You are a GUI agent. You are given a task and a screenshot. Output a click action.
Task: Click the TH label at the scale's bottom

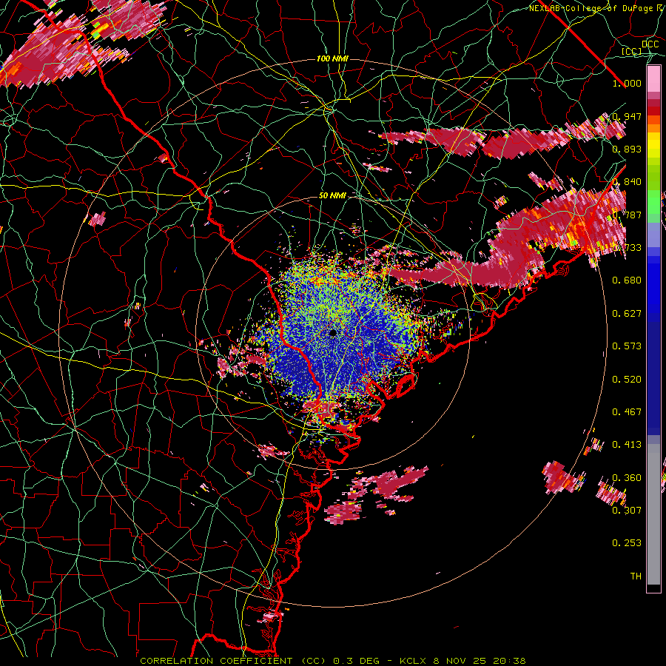[636, 576]
